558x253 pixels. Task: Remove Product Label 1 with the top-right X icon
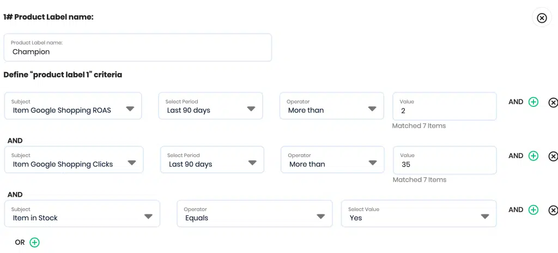pos(542,18)
